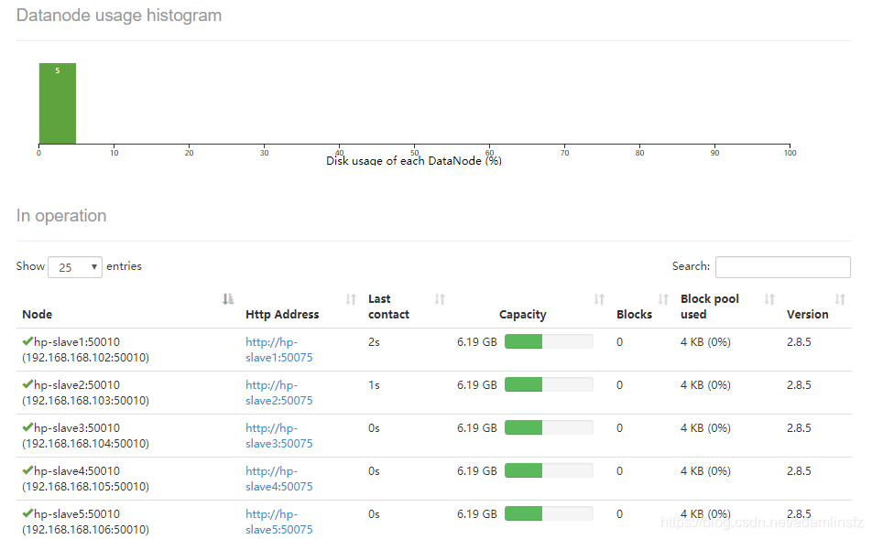Click the sort icon for Last contact column
Screen dimensions: 872x539
pyautogui.click(x=440, y=299)
